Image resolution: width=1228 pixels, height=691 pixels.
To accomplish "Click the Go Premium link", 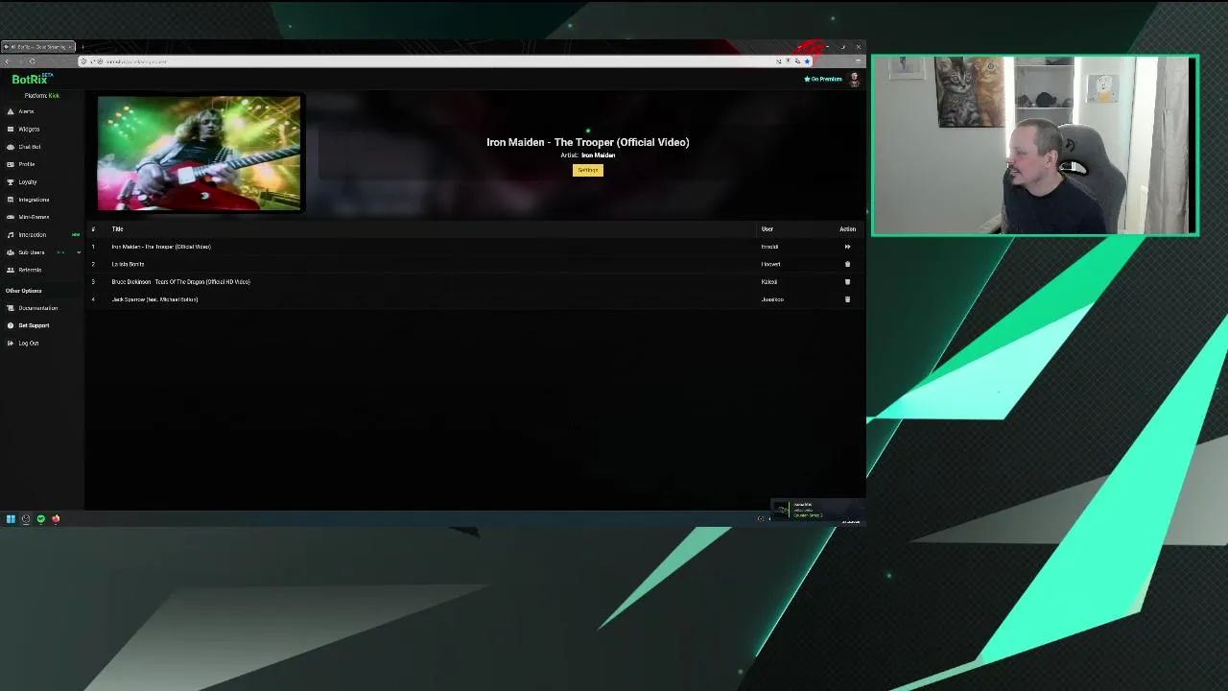I will 823,79.
